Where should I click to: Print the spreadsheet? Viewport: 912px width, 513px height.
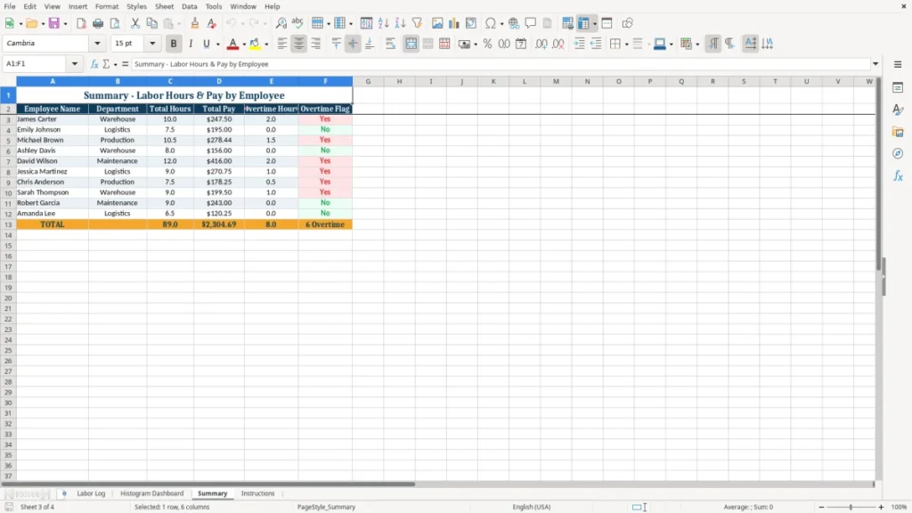pyautogui.click(x=98, y=23)
